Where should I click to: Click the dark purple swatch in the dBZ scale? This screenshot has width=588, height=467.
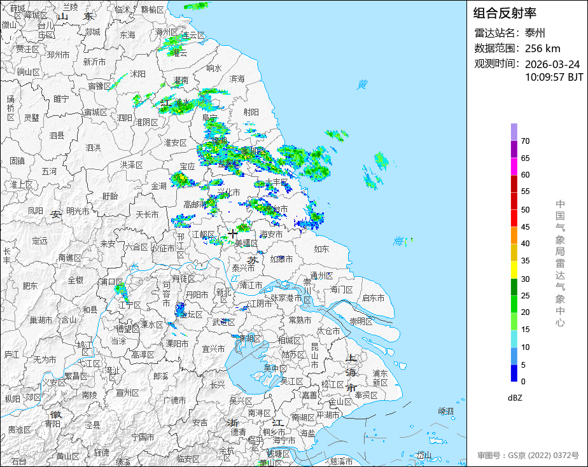514,149
